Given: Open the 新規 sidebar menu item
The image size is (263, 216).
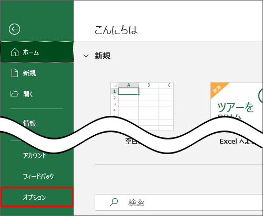Looking at the screenshot, I should click(x=37, y=73).
